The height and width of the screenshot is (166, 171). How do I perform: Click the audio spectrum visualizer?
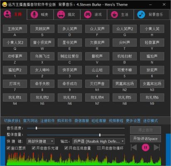tap(84, 159)
